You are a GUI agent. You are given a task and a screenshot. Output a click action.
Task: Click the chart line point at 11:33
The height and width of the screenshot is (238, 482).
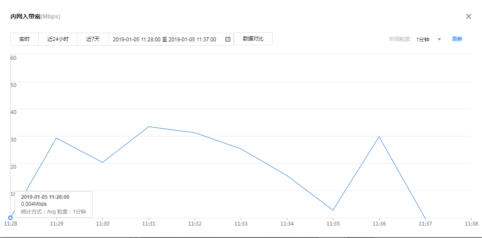[x=241, y=148]
